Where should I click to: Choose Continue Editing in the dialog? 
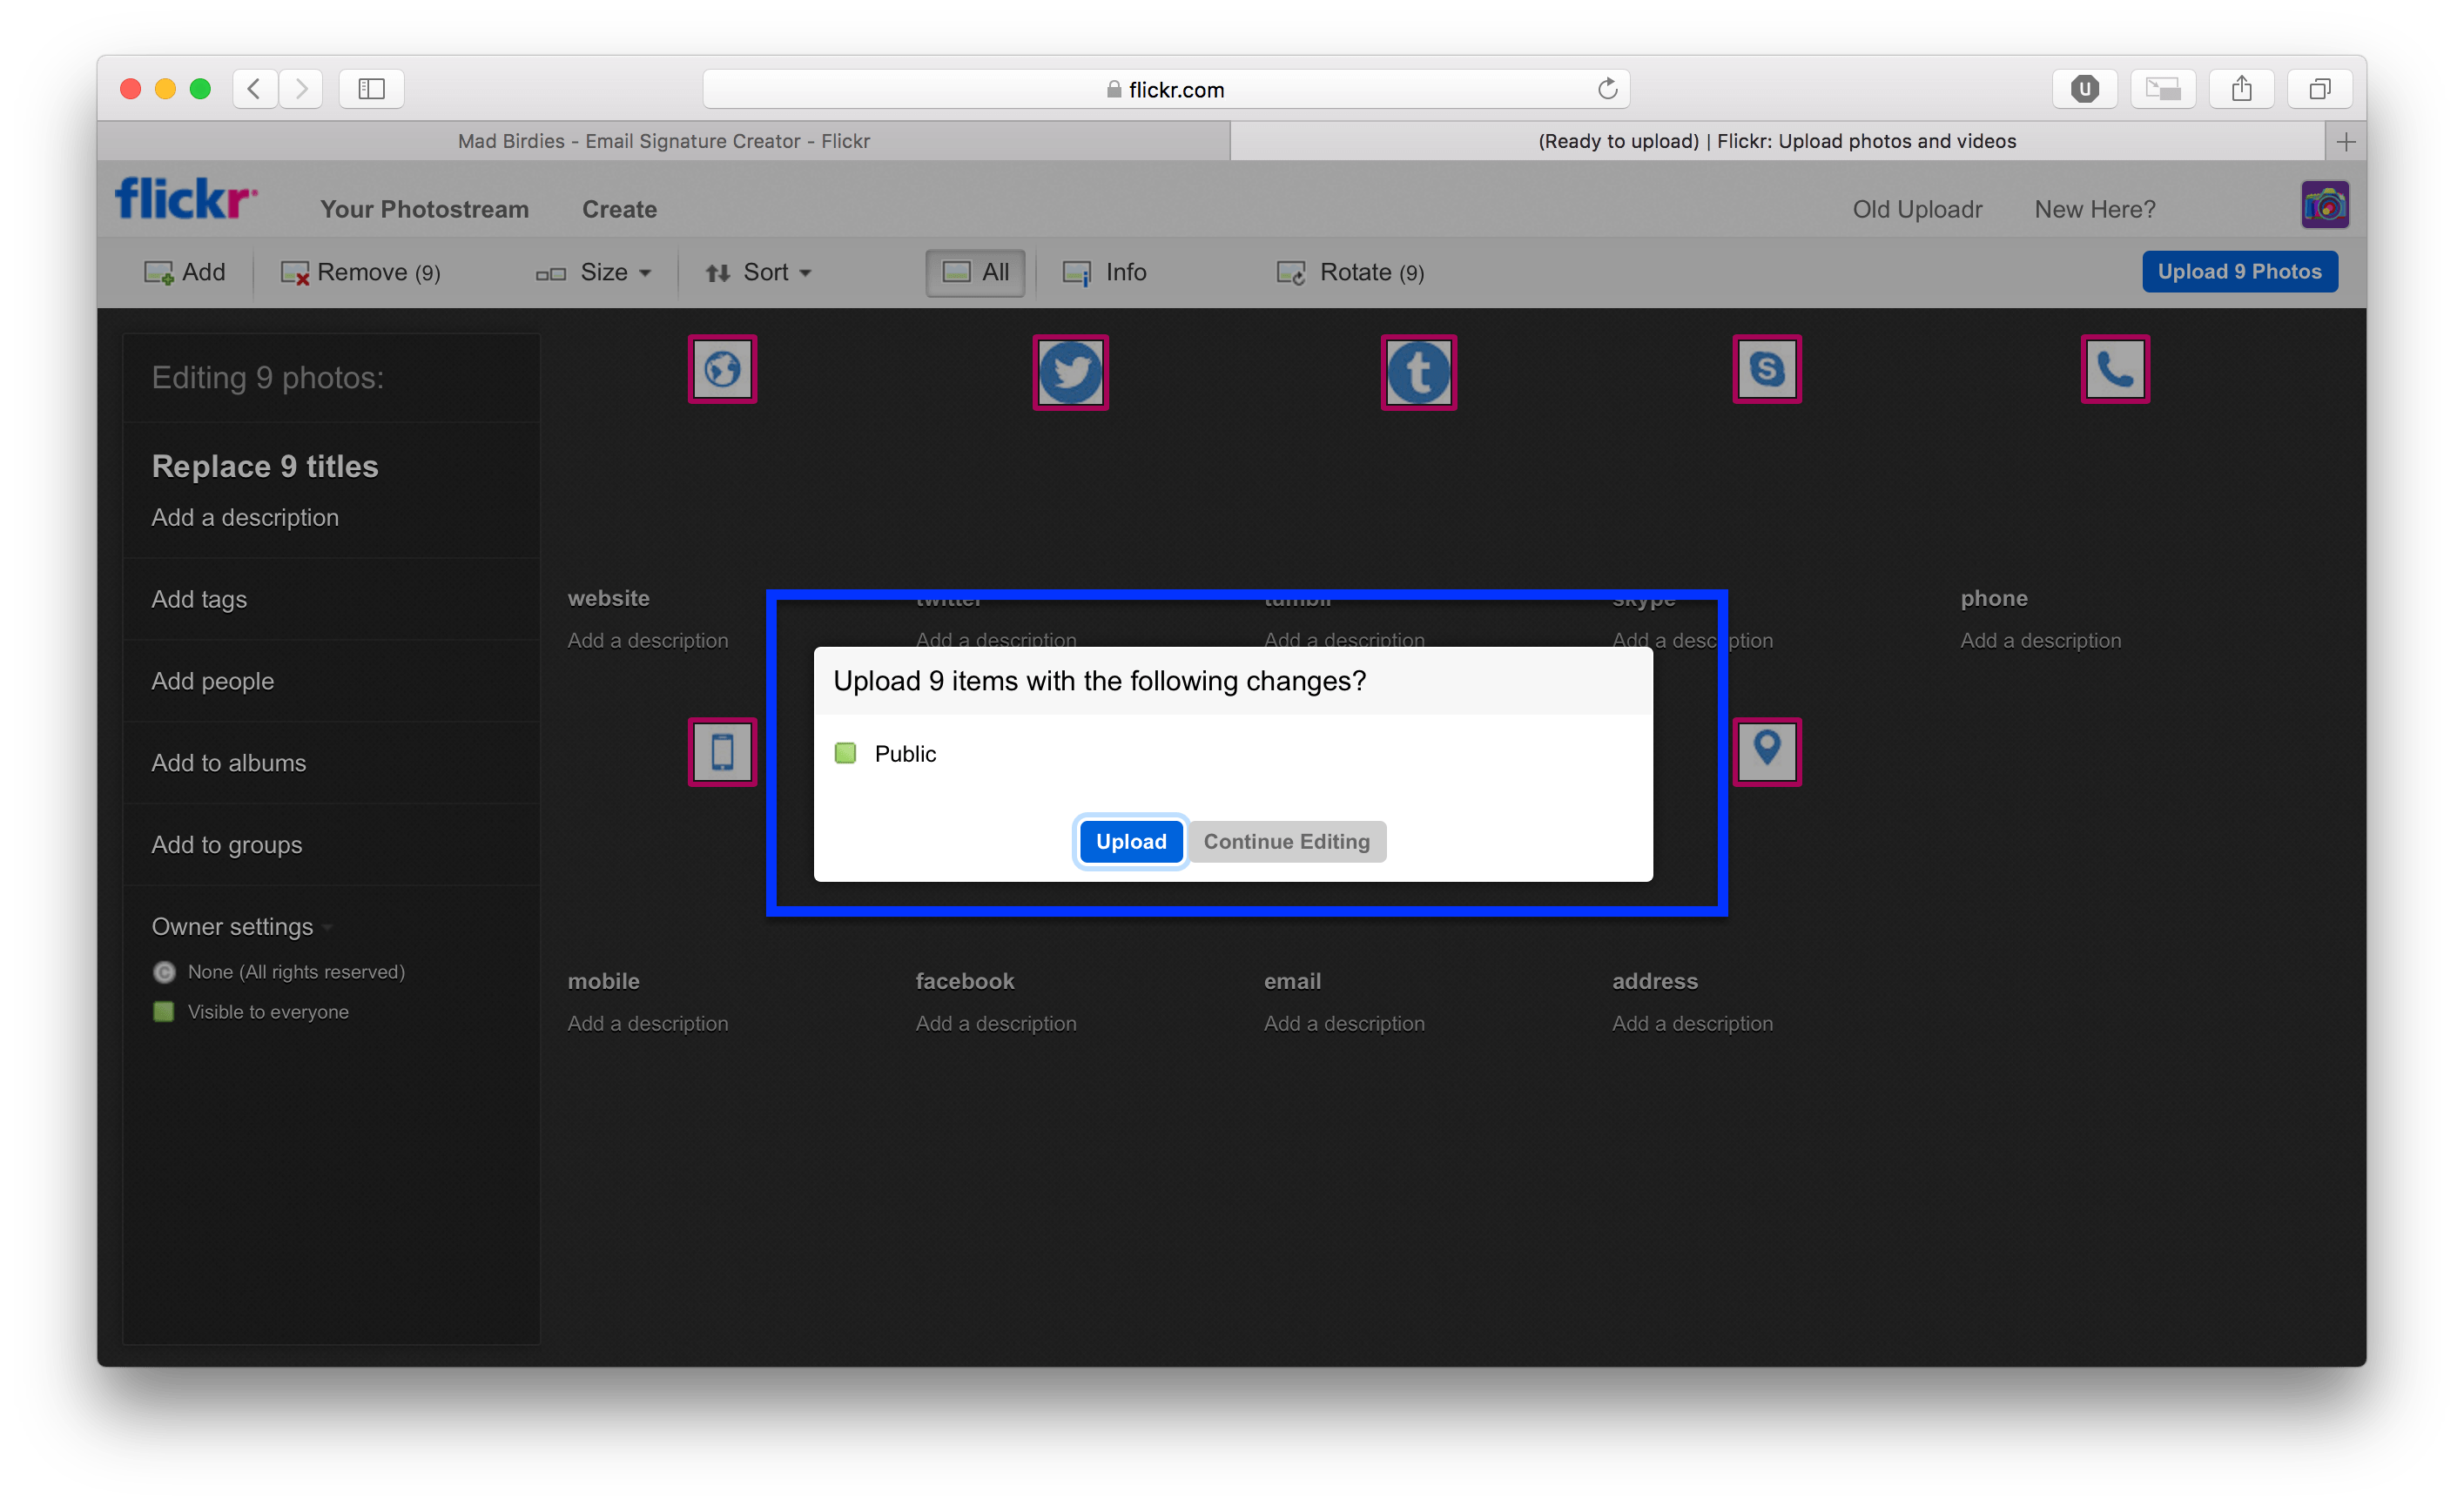click(x=1286, y=841)
